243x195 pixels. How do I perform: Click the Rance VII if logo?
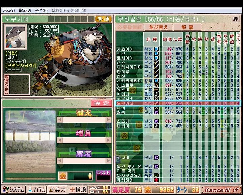click(221, 190)
